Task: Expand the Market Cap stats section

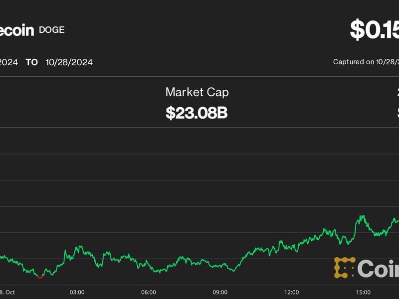Action: (197, 102)
